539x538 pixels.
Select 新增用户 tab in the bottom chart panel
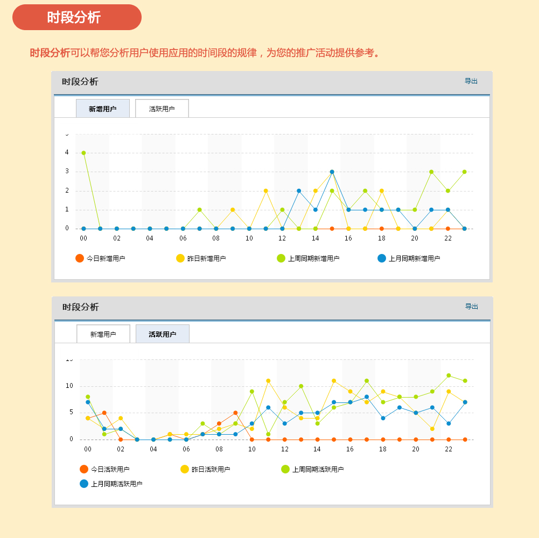coord(103,334)
